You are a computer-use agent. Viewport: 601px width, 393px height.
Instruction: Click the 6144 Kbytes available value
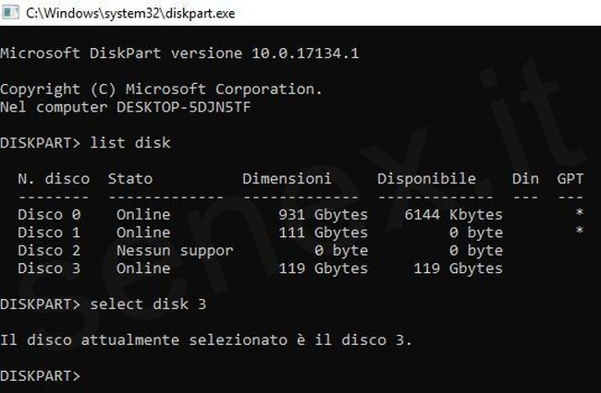pos(453,215)
